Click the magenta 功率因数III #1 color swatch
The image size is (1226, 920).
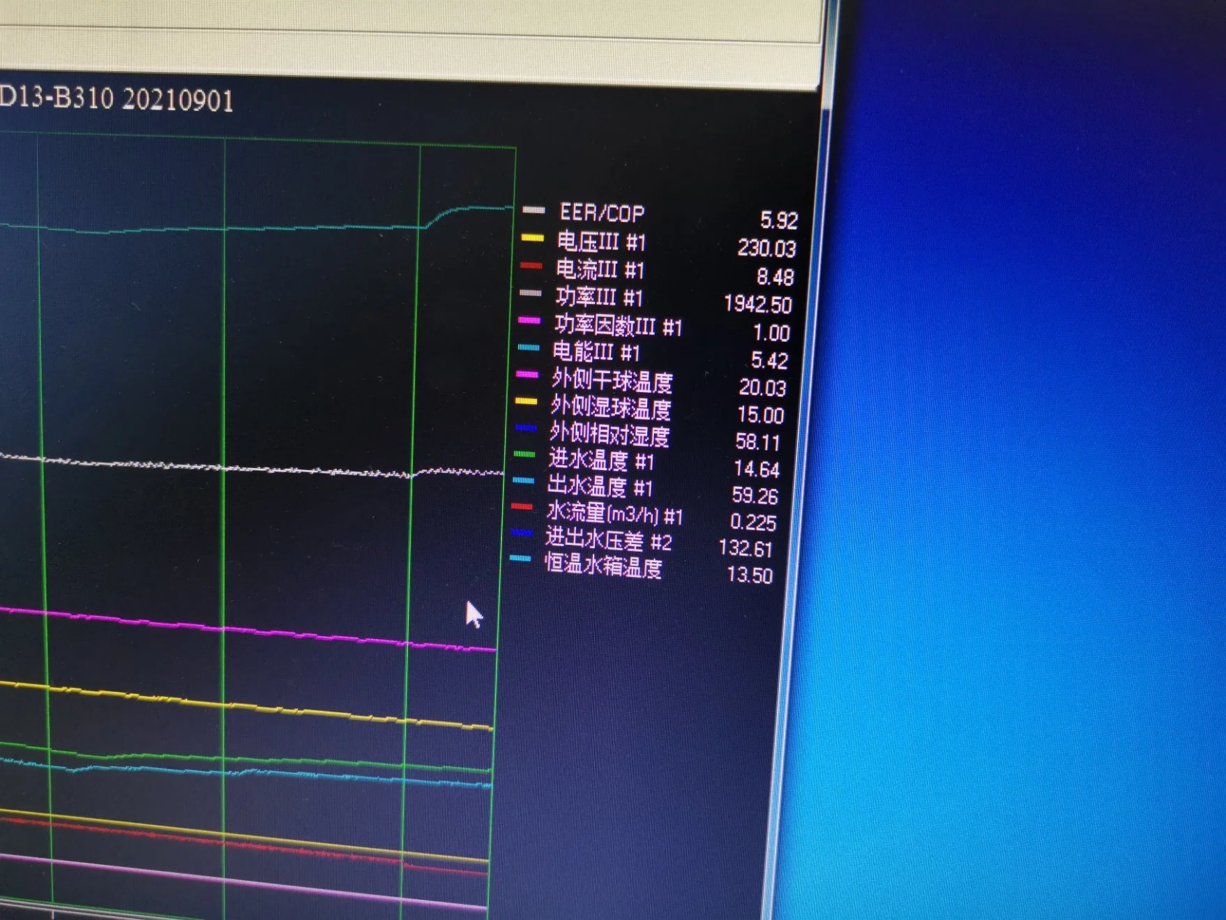[529, 321]
